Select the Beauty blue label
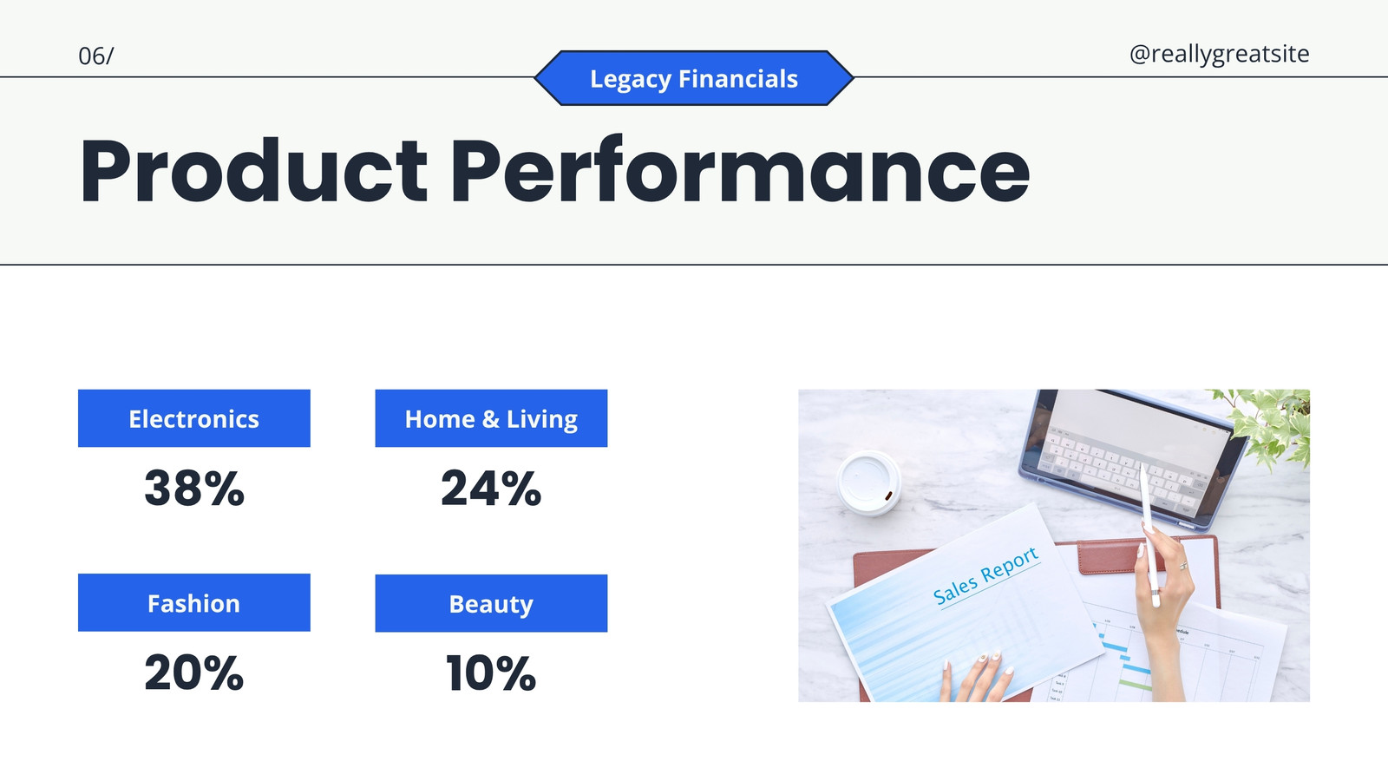Image resolution: width=1388 pixels, height=781 pixels. (491, 603)
